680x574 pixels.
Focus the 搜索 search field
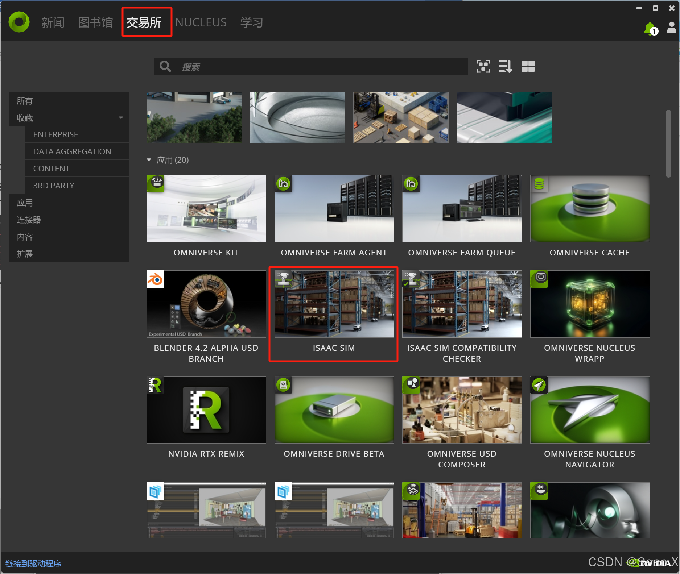[311, 67]
